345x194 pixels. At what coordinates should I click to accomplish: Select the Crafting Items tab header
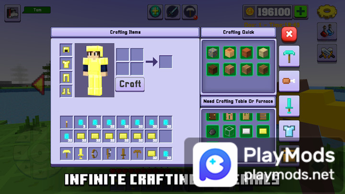click(x=125, y=32)
